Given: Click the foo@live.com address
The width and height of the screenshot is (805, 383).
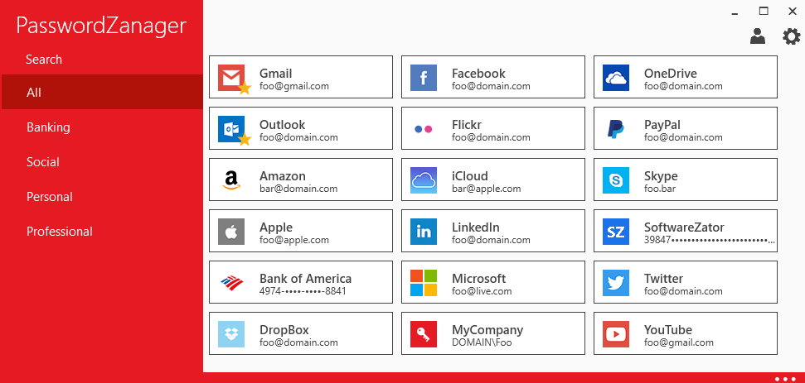Looking at the screenshot, I should point(482,291).
